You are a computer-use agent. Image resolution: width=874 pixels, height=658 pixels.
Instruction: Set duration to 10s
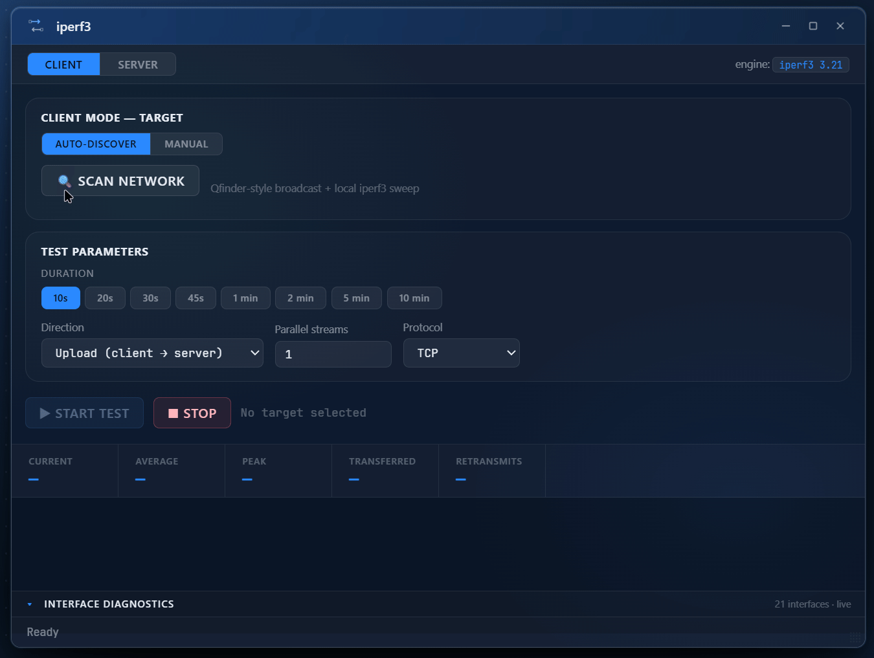(x=61, y=298)
